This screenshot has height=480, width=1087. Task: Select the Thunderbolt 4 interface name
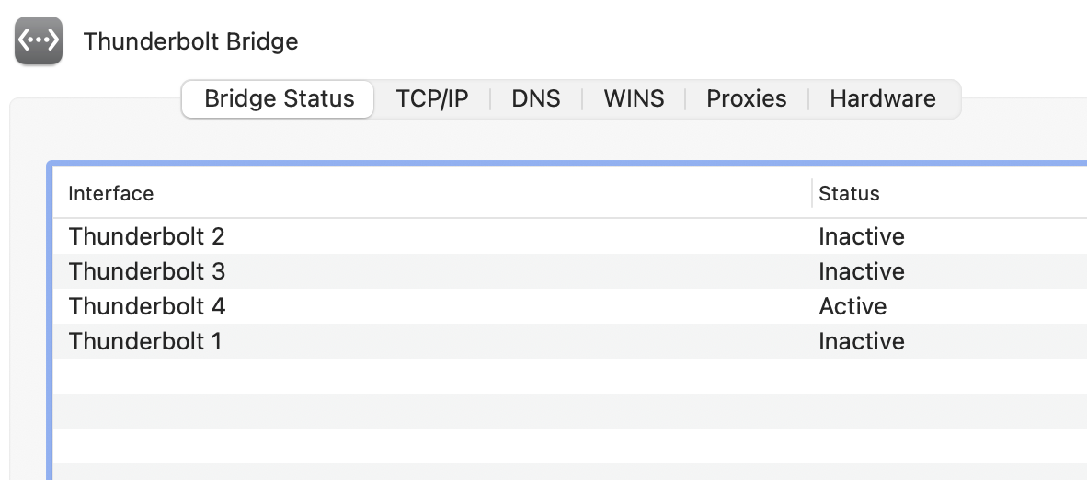[147, 306]
